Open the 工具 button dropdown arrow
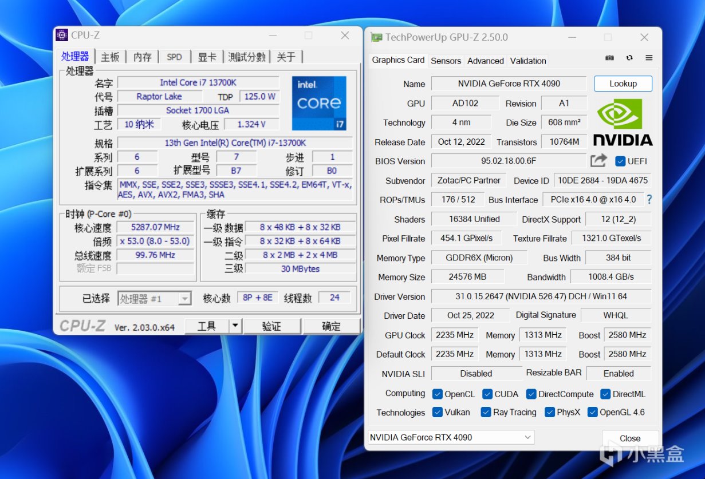This screenshot has width=705, height=479. pyautogui.click(x=235, y=326)
